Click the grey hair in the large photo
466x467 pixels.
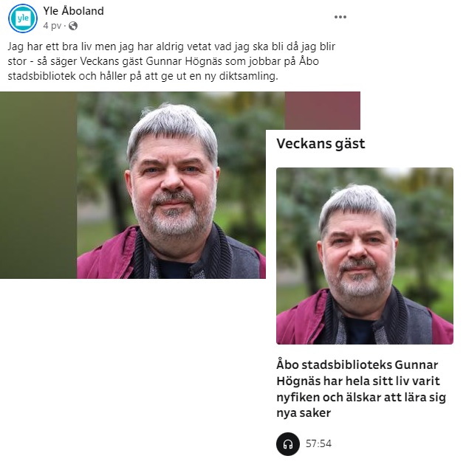click(x=173, y=124)
